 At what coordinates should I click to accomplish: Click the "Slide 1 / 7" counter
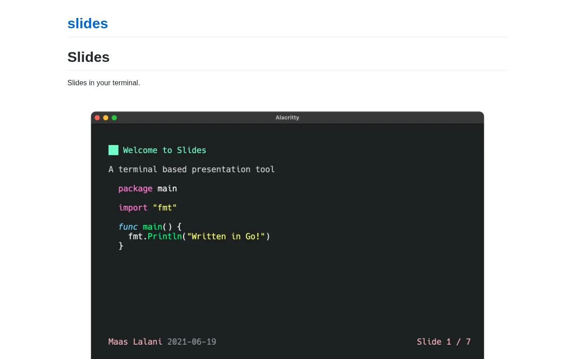click(444, 341)
